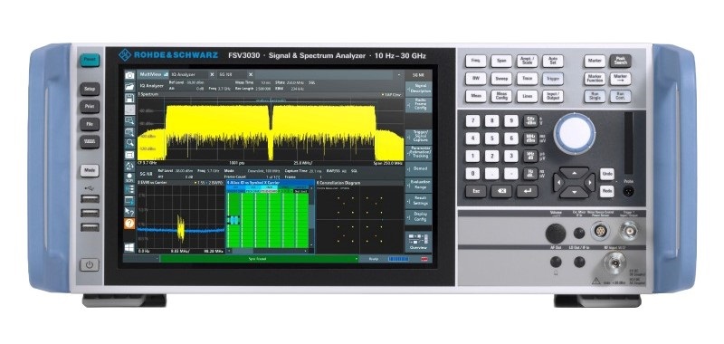Open the Trigger/Signal Capture softkey
Image resolution: width=724 pixels, height=344 pixels.
(418, 137)
